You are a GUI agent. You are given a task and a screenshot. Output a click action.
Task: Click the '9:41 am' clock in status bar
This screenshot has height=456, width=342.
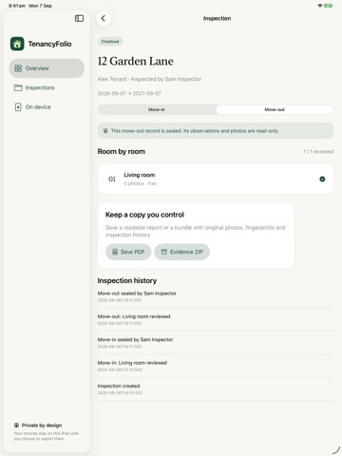(x=17, y=6)
